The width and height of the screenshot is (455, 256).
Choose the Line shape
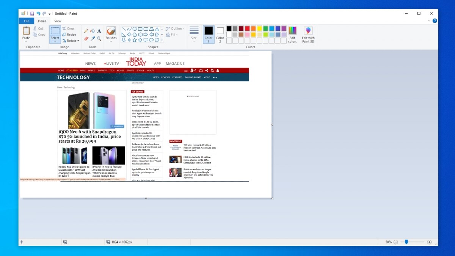coord(124,29)
